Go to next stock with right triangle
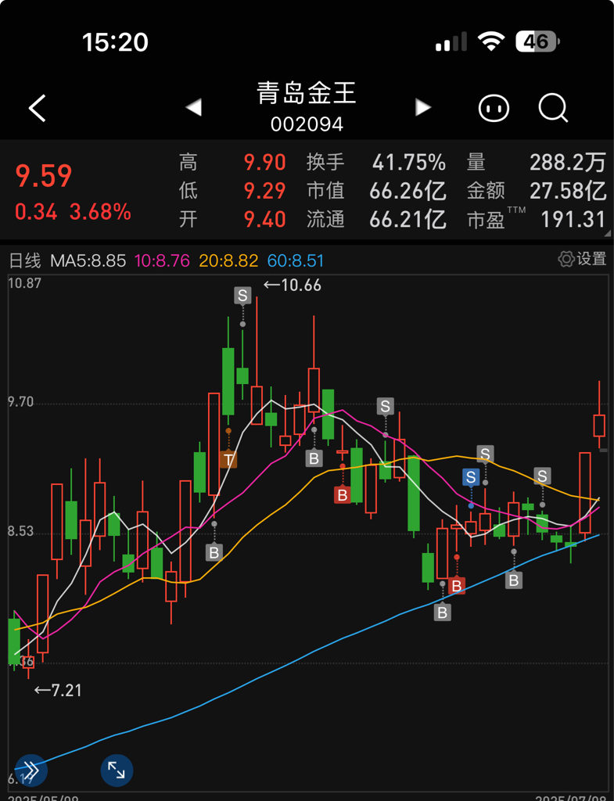Image resolution: width=614 pixels, height=801 pixels. pyautogui.click(x=423, y=107)
